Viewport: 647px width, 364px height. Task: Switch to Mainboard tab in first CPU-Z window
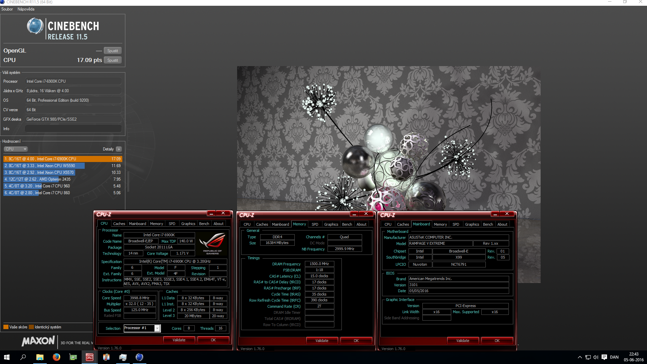(138, 224)
